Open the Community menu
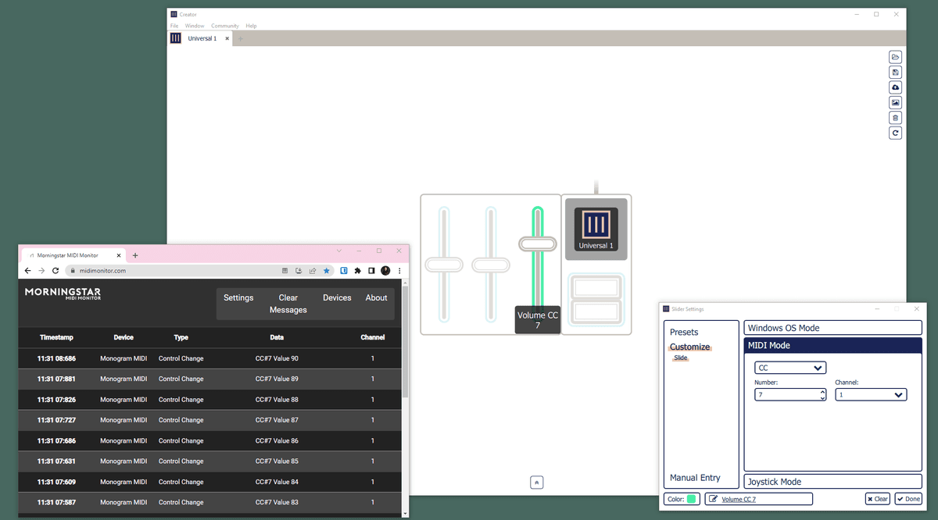 224,26
